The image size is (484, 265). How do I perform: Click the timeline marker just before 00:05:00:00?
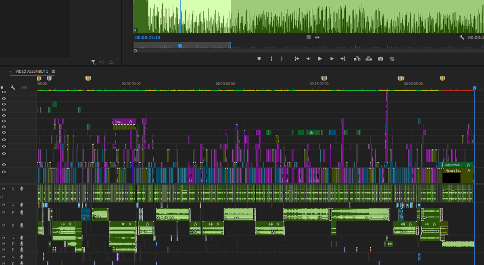pyautogui.click(x=88, y=78)
